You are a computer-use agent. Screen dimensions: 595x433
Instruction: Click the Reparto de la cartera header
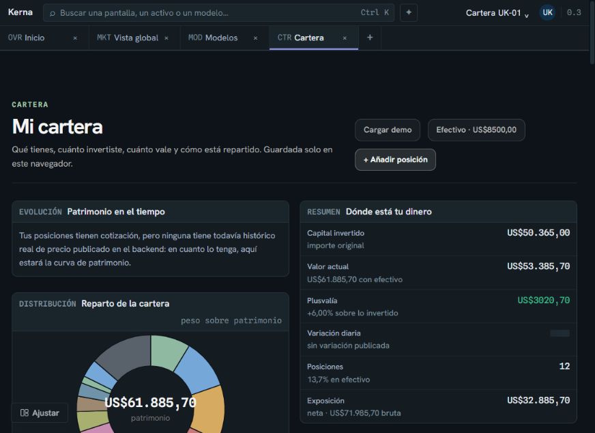(x=126, y=303)
